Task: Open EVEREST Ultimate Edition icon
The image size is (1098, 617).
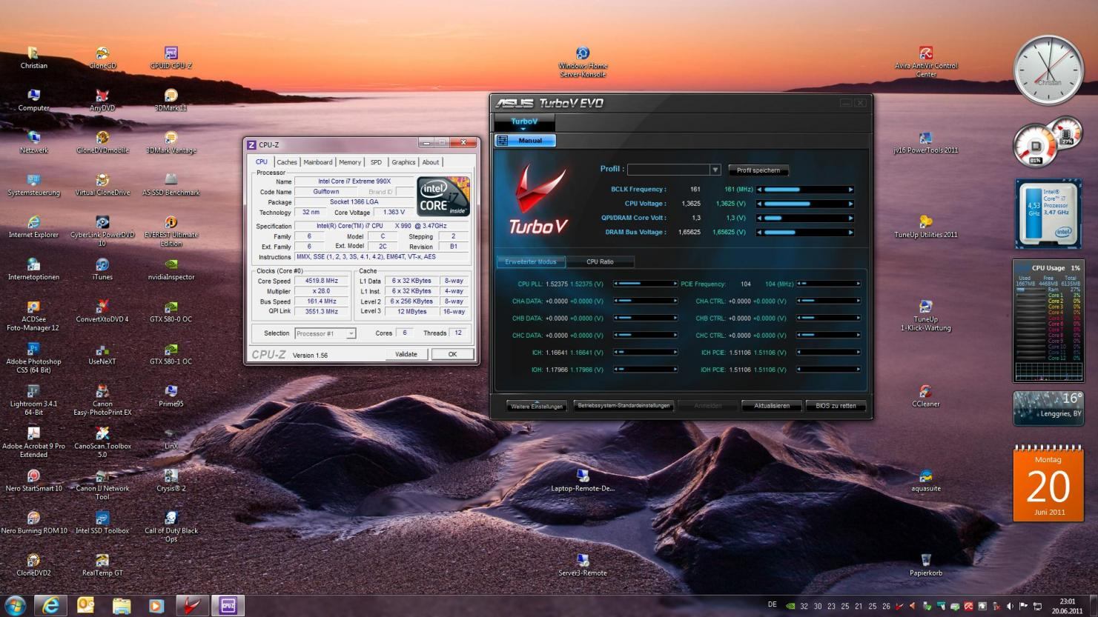Action: pos(171,231)
